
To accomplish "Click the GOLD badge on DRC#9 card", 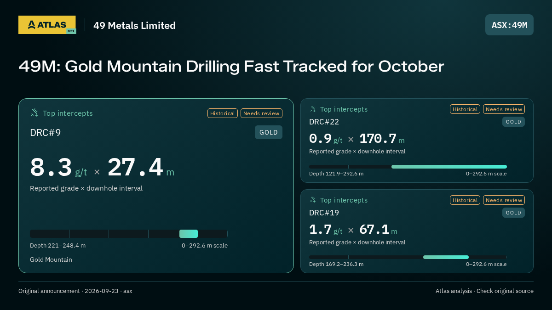I will coord(269,132).
